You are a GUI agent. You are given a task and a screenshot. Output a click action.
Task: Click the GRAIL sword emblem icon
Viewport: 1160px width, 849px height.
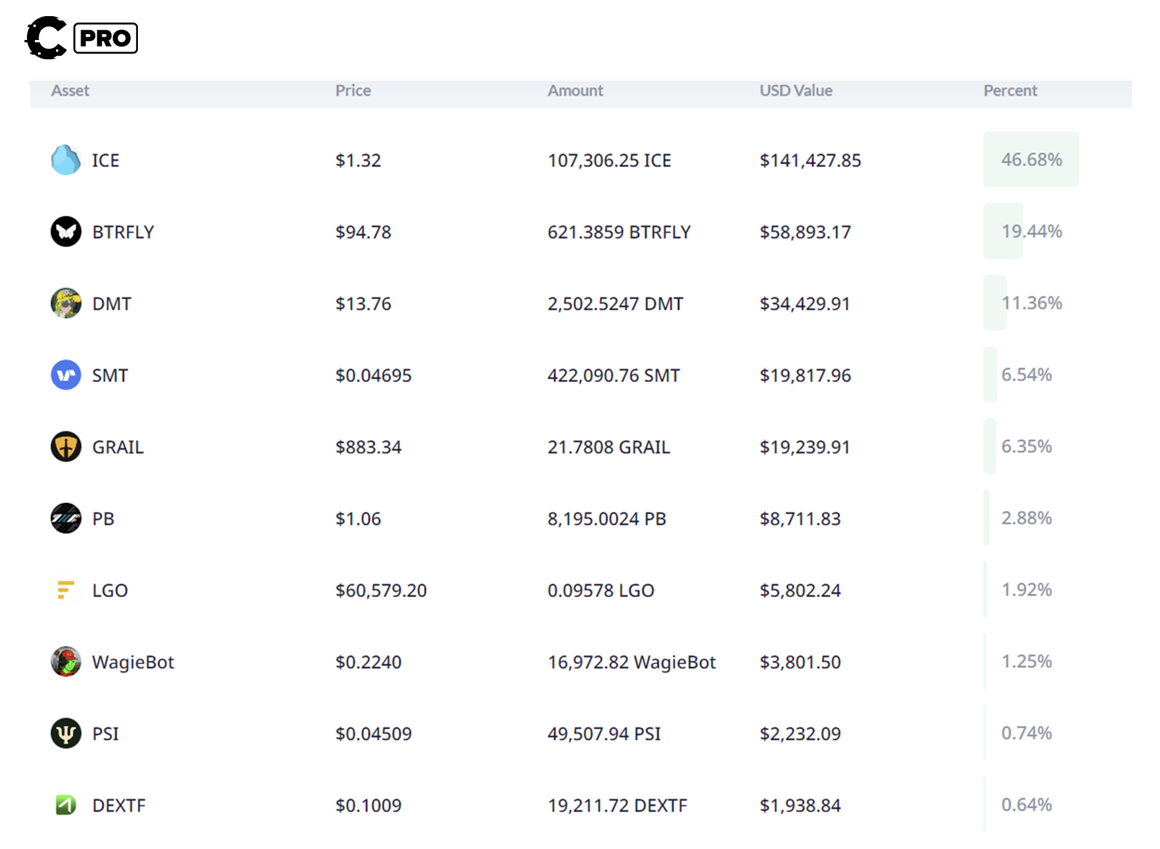[65, 446]
